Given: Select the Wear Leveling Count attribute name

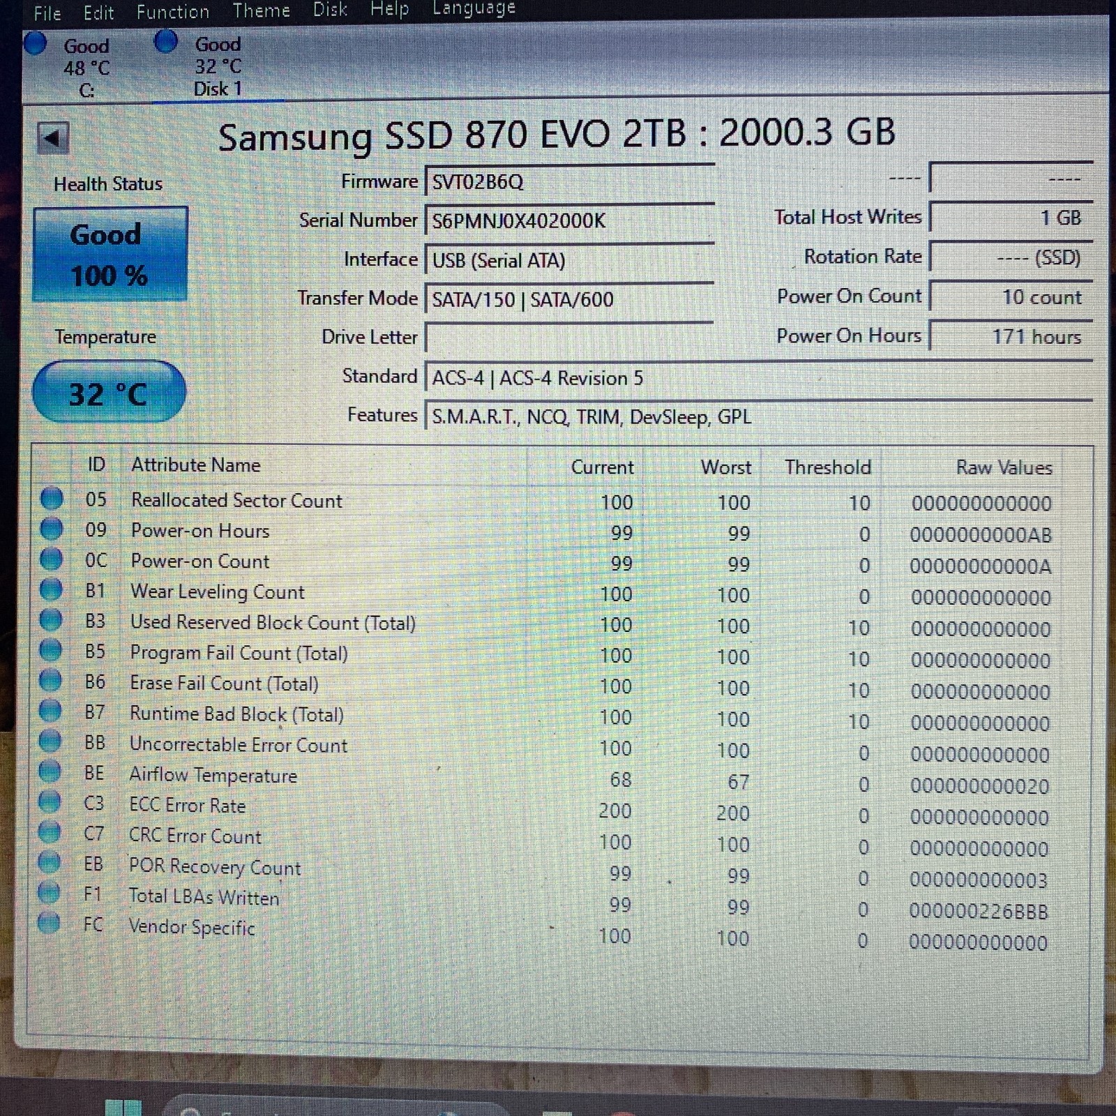Looking at the screenshot, I should coord(217,591).
